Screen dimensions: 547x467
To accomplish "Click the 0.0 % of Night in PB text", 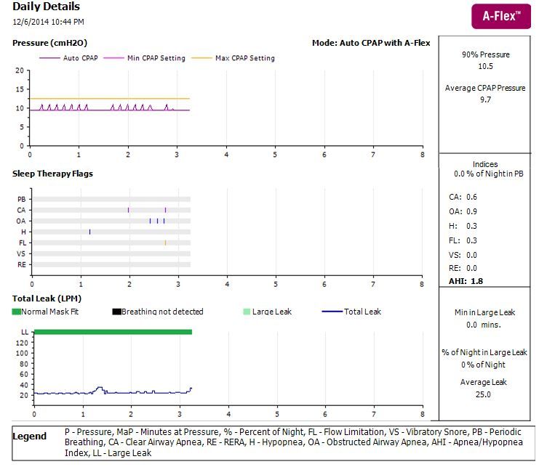I will pos(488,174).
